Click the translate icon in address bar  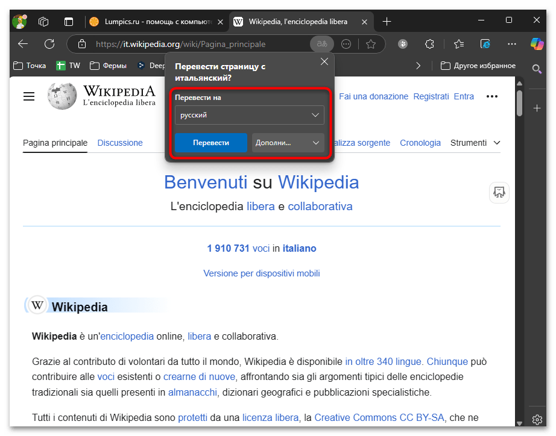tap(322, 44)
